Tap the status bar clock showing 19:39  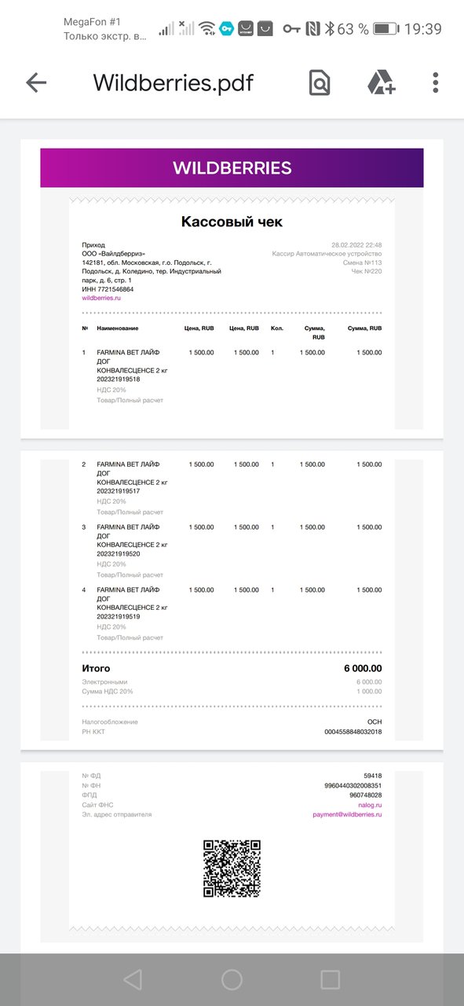tap(423, 29)
